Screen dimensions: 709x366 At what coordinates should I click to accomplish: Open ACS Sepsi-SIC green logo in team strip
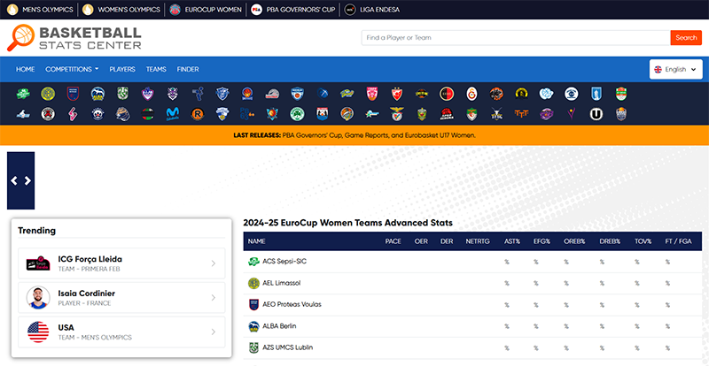pyautogui.click(x=23, y=94)
